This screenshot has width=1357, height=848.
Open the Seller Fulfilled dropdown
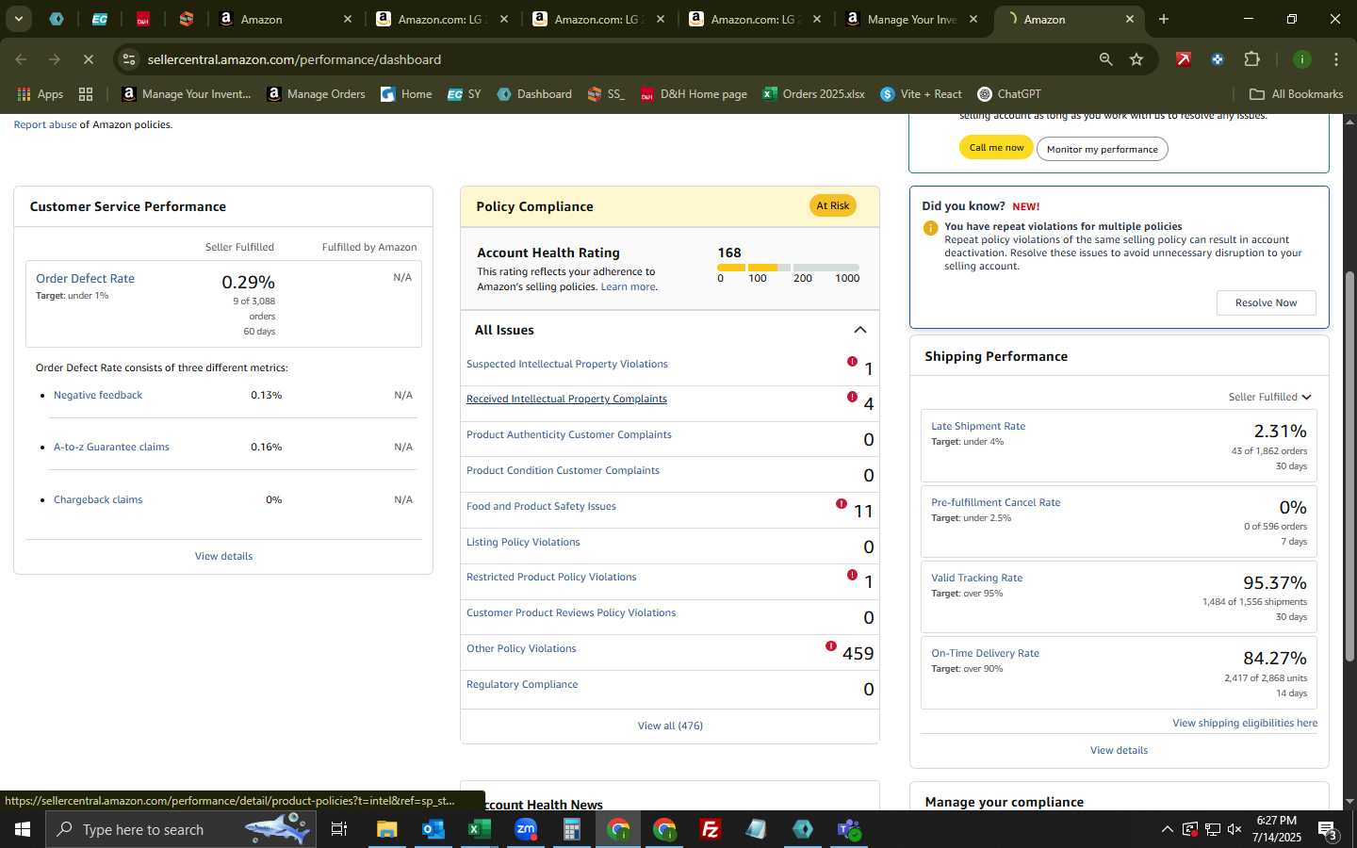point(1269,398)
